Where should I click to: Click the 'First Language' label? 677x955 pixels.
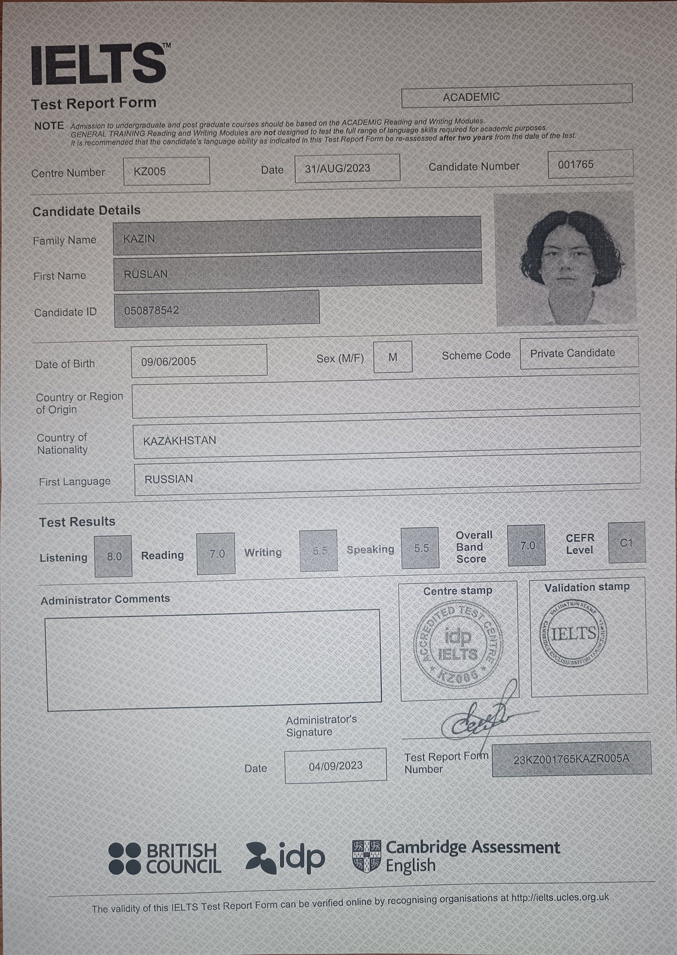pyautogui.click(x=75, y=482)
